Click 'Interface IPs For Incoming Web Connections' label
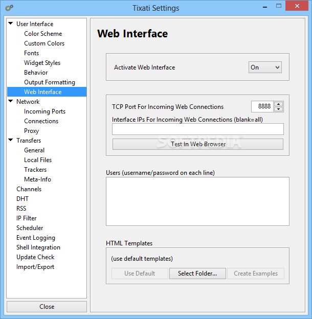Screen dimensions: 312x319 pyautogui.click(x=187, y=120)
